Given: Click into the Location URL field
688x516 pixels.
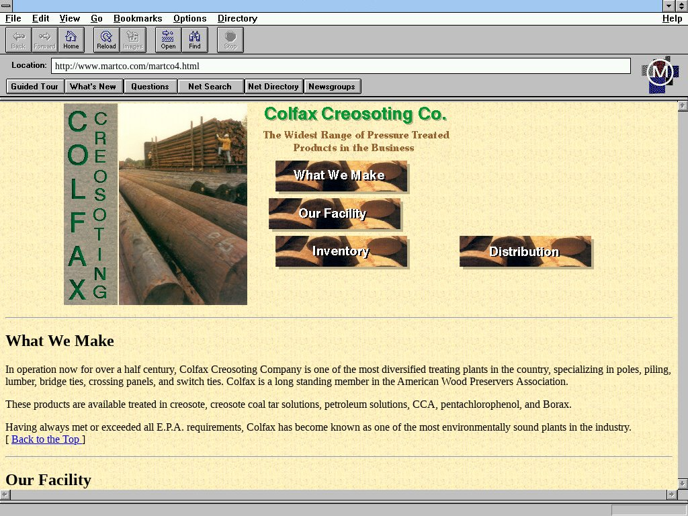Looking at the screenshot, I should pos(340,66).
